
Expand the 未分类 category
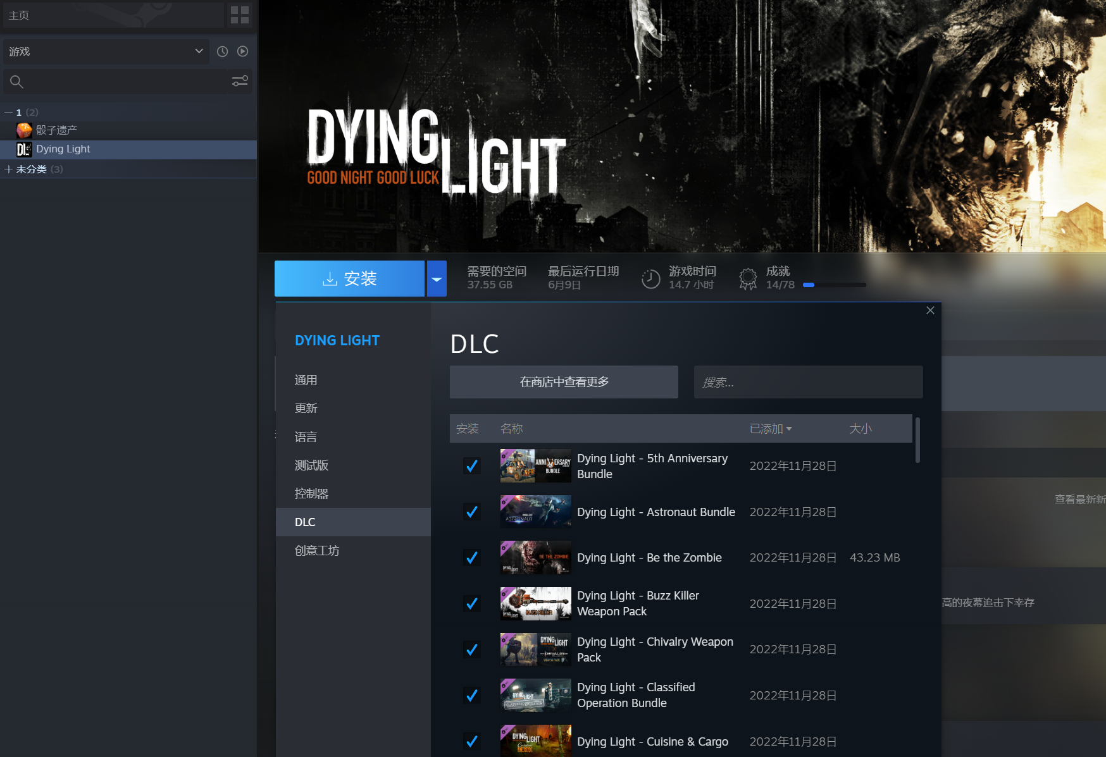coord(9,169)
